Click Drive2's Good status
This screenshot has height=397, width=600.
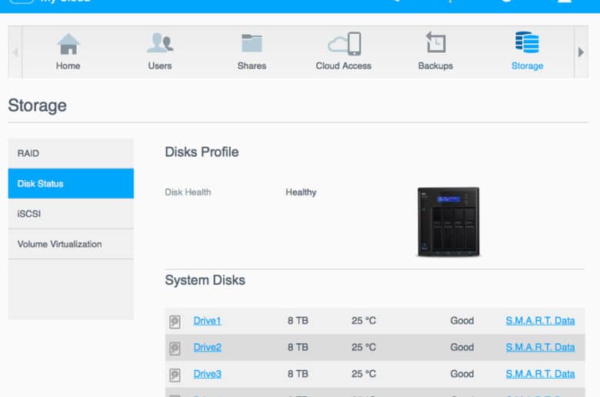(x=462, y=347)
